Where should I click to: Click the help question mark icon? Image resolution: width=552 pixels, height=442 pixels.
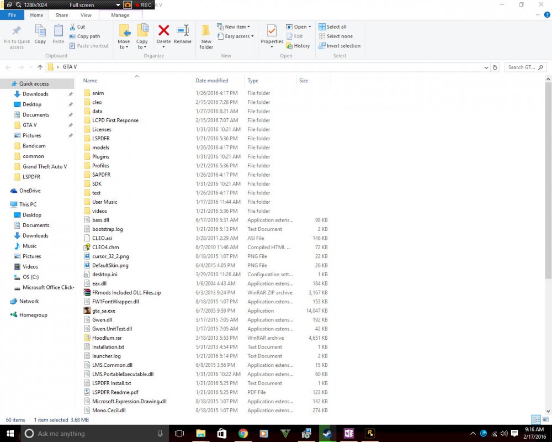(547, 15)
